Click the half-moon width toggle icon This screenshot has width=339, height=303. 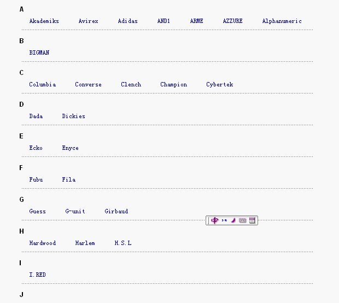point(233,220)
